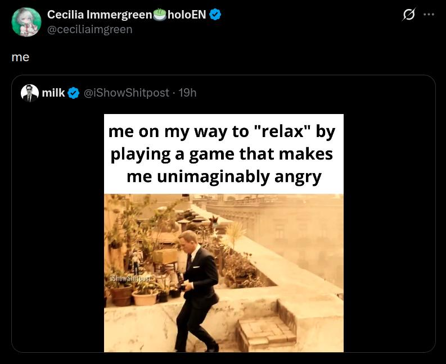Open the three-dot more options menu
446x364 pixels.
pos(429,14)
